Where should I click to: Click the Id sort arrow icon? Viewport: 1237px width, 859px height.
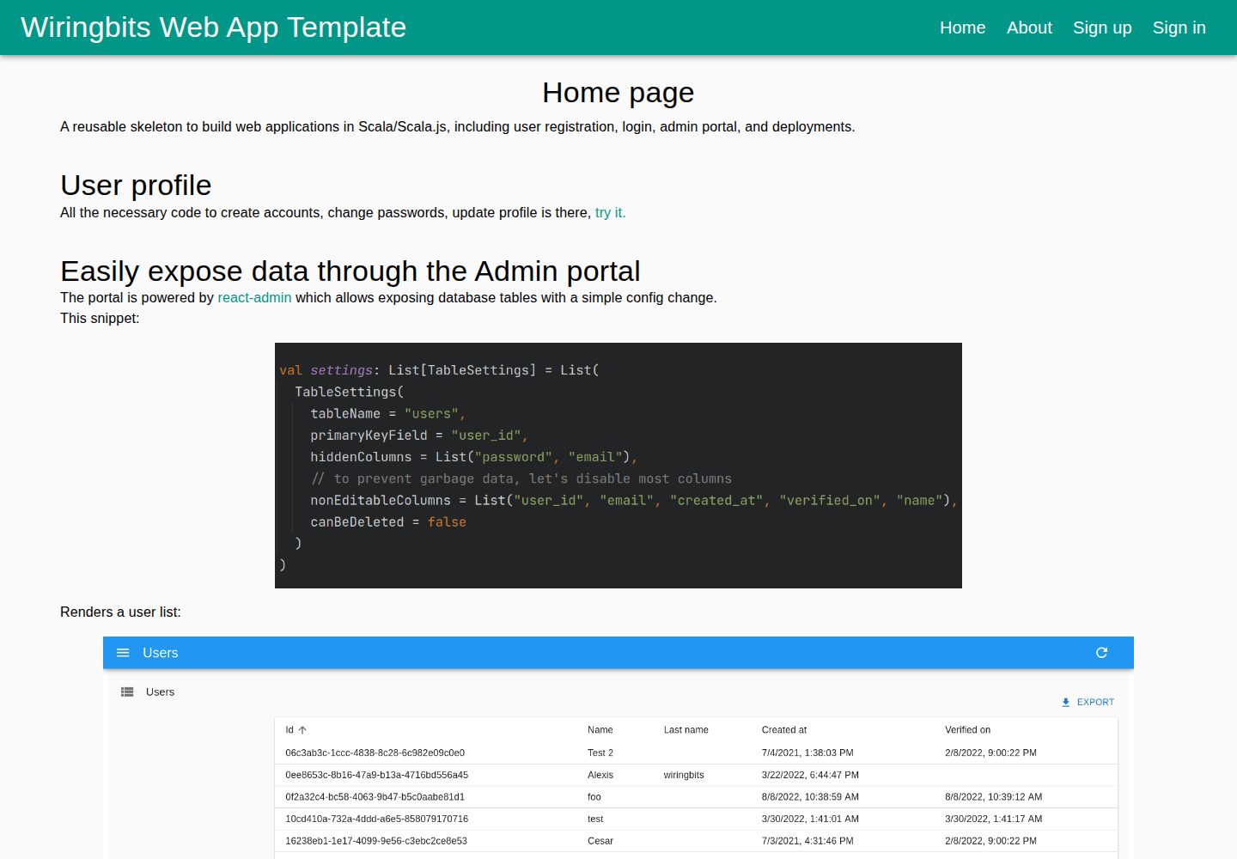pos(302,730)
